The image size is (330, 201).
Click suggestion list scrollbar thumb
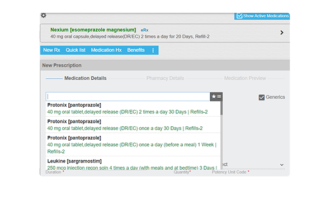(x=221, y=108)
